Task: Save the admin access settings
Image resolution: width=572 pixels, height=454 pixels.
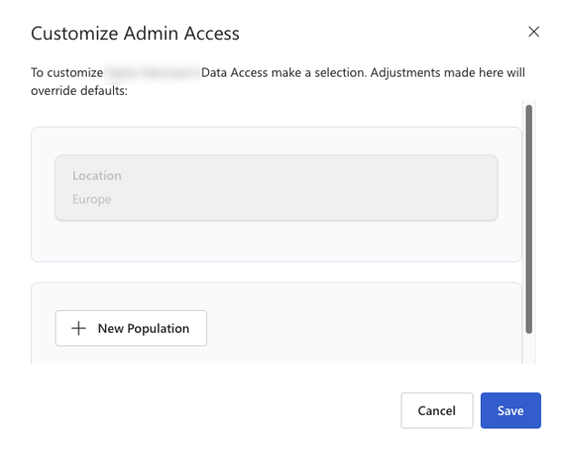Action: click(510, 410)
